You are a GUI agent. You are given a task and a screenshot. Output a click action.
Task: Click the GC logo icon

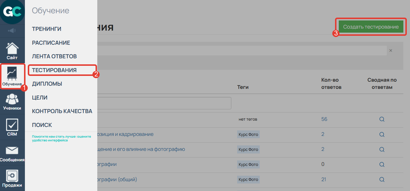12,12
